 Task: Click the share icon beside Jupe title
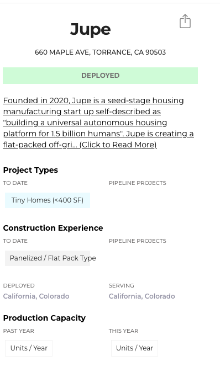click(185, 21)
